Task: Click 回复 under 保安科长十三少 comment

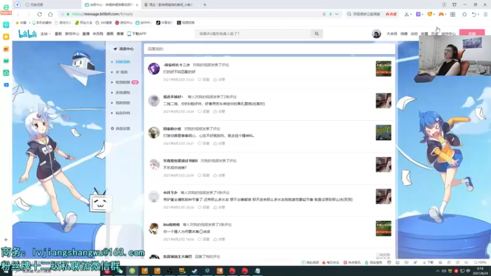Action: 204,80
